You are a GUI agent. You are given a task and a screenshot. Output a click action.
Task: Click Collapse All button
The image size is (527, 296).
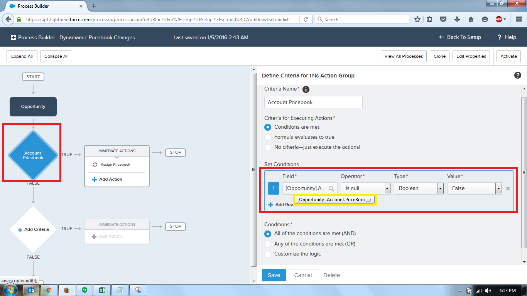click(56, 56)
